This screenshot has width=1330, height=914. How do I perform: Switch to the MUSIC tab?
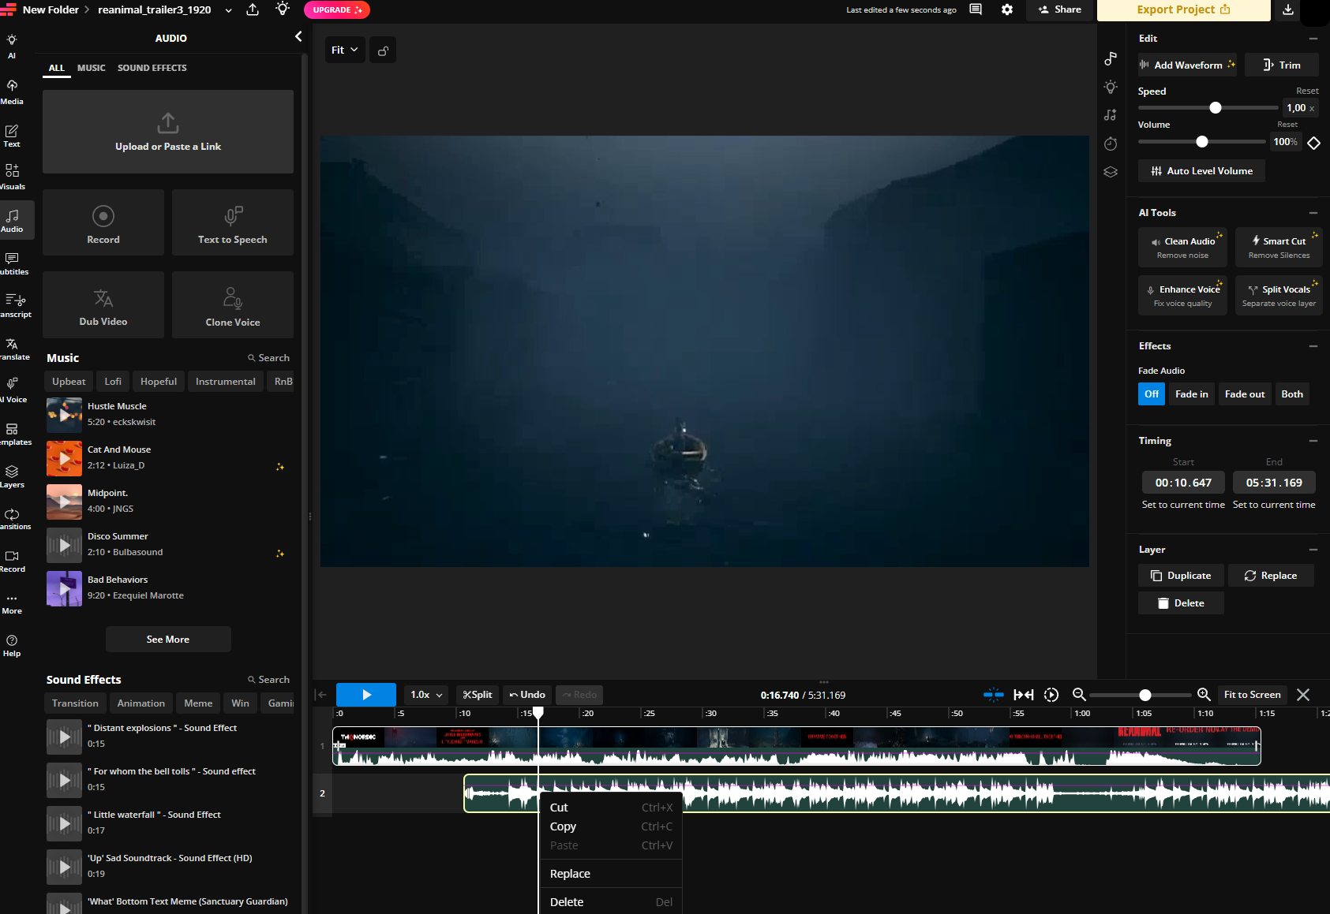point(91,68)
